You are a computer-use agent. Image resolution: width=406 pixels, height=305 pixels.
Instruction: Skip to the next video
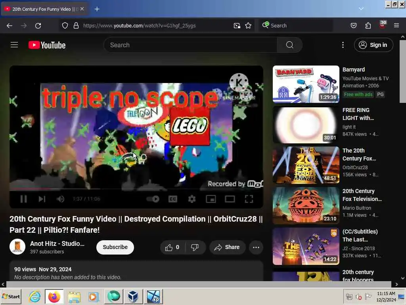[x=42, y=199]
